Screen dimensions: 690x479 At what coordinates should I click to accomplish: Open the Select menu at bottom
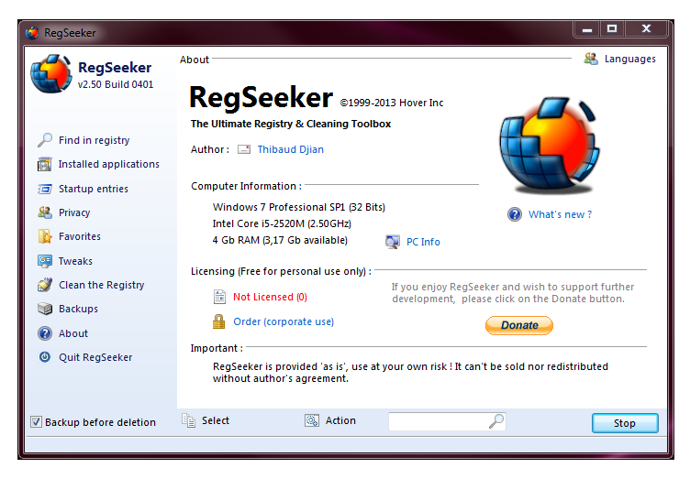click(216, 420)
